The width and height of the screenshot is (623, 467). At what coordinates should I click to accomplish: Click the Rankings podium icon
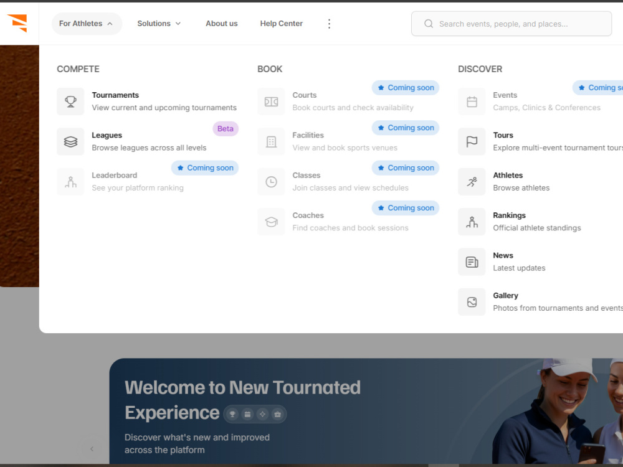472,222
